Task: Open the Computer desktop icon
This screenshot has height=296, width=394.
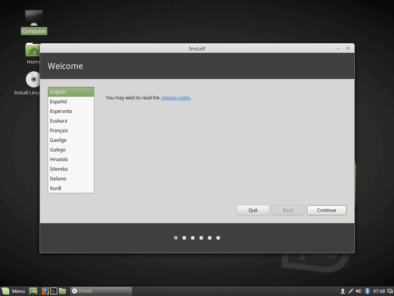Action: click(34, 18)
